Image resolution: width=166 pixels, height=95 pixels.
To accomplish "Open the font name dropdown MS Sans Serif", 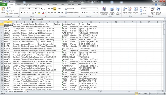I will tap(34, 9).
